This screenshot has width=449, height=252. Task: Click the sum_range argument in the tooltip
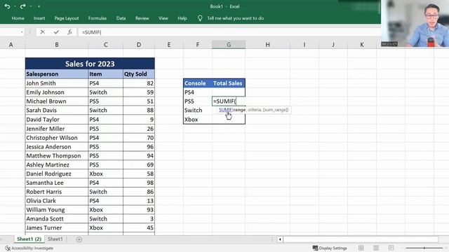276,110
